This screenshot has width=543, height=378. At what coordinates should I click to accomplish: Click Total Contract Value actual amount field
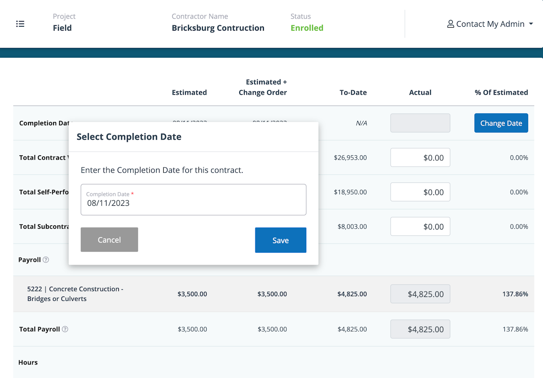420,158
